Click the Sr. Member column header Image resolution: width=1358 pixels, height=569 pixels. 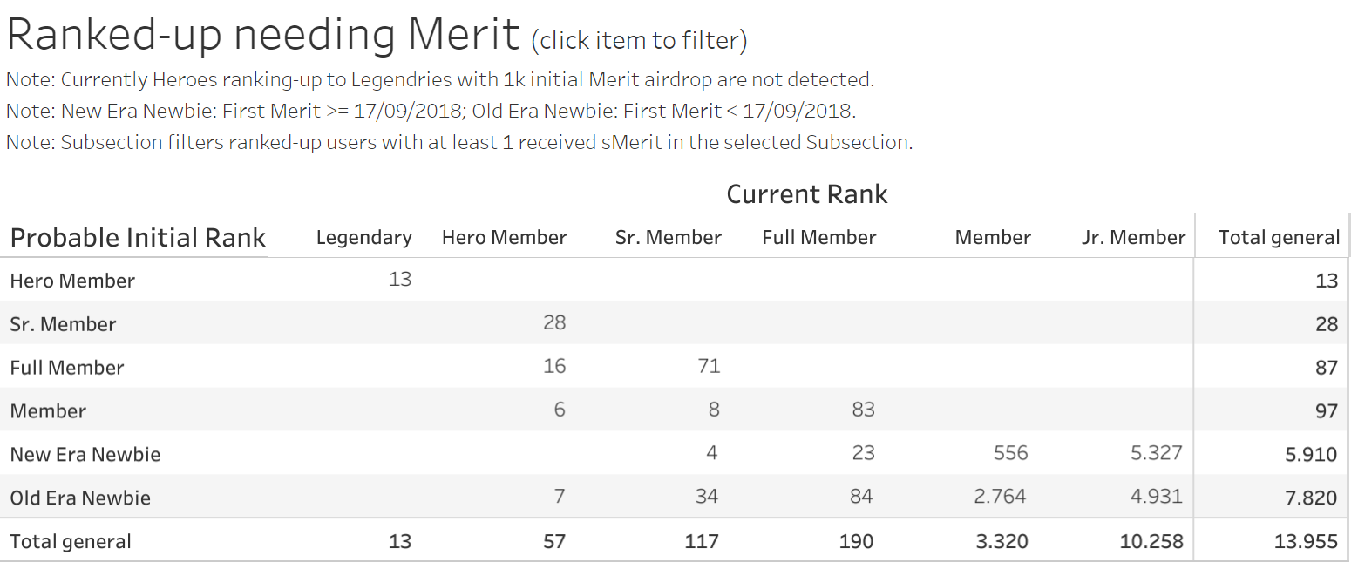pyautogui.click(x=668, y=237)
